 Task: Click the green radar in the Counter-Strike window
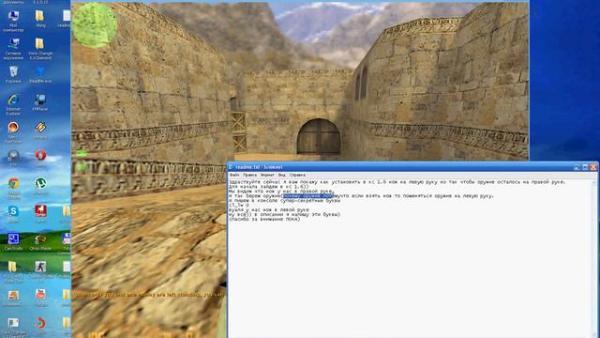click(x=94, y=25)
